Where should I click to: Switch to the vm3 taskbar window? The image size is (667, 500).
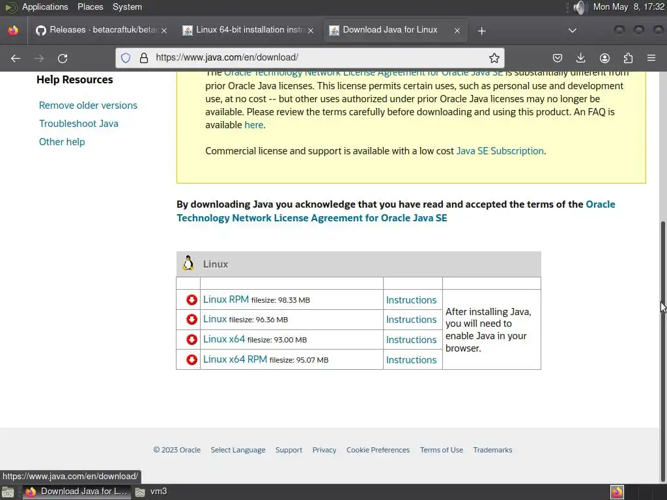tap(151, 492)
